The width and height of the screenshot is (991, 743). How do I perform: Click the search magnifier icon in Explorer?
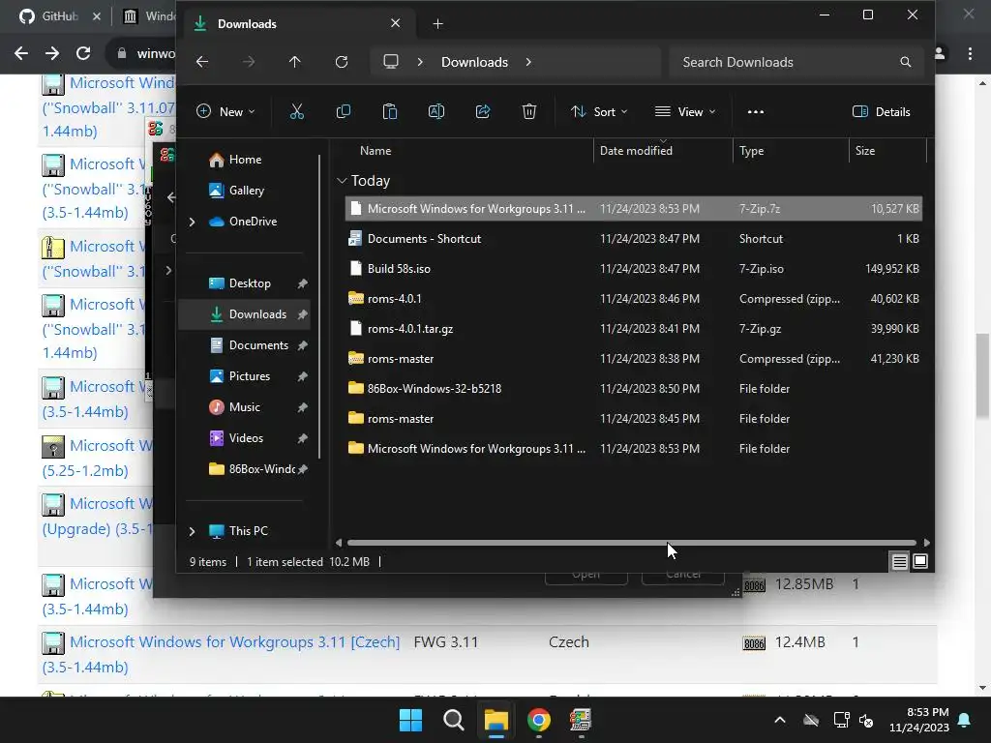(905, 62)
